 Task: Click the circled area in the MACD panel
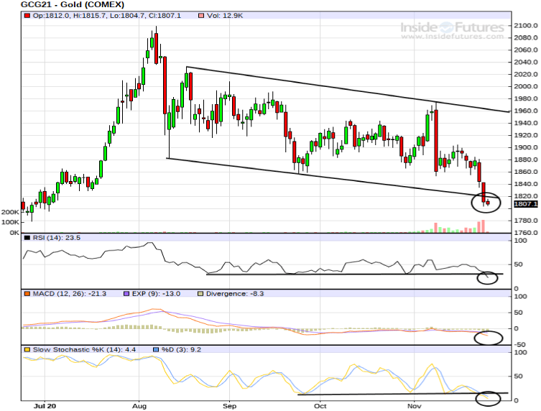pyautogui.click(x=488, y=335)
